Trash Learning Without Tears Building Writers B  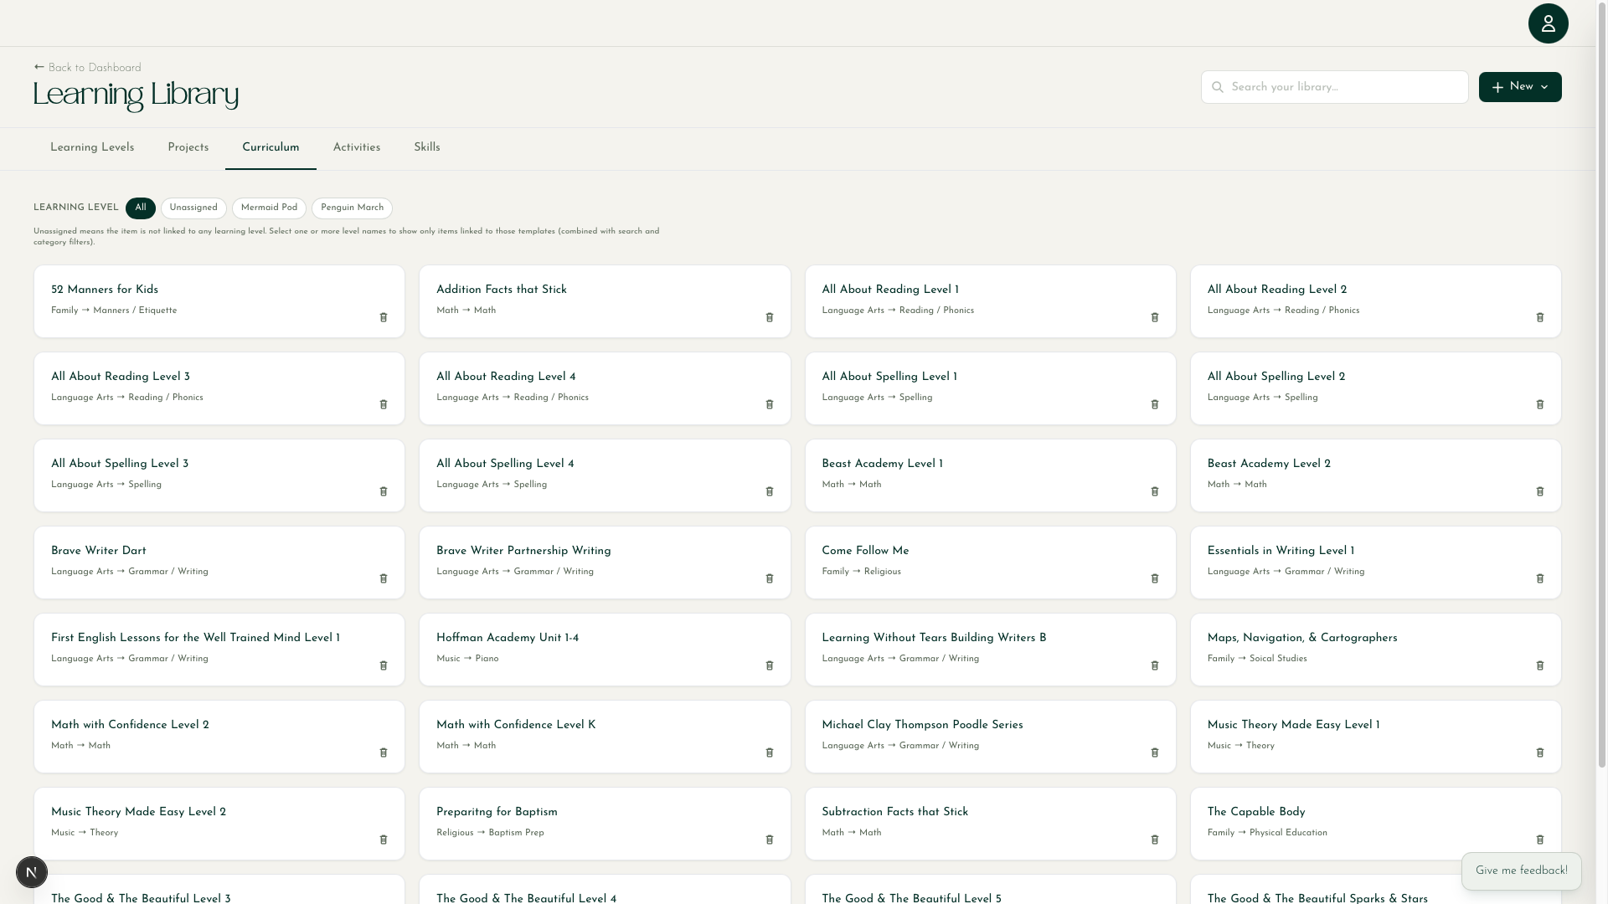[1155, 665]
